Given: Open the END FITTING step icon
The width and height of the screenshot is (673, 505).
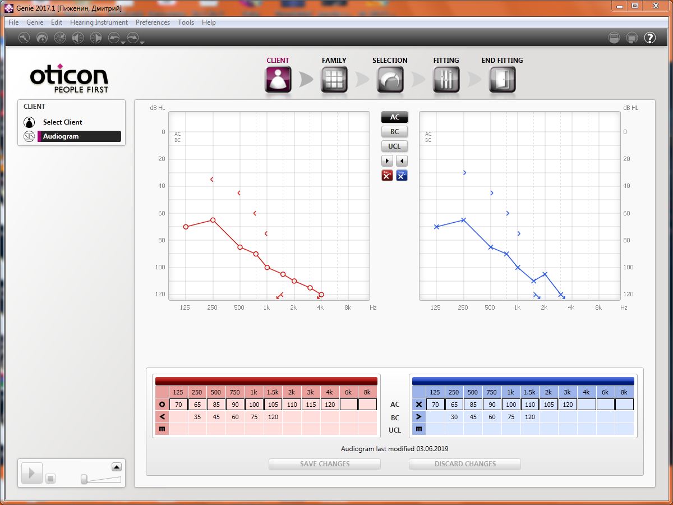Looking at the screenshot, I should point(503,80).
